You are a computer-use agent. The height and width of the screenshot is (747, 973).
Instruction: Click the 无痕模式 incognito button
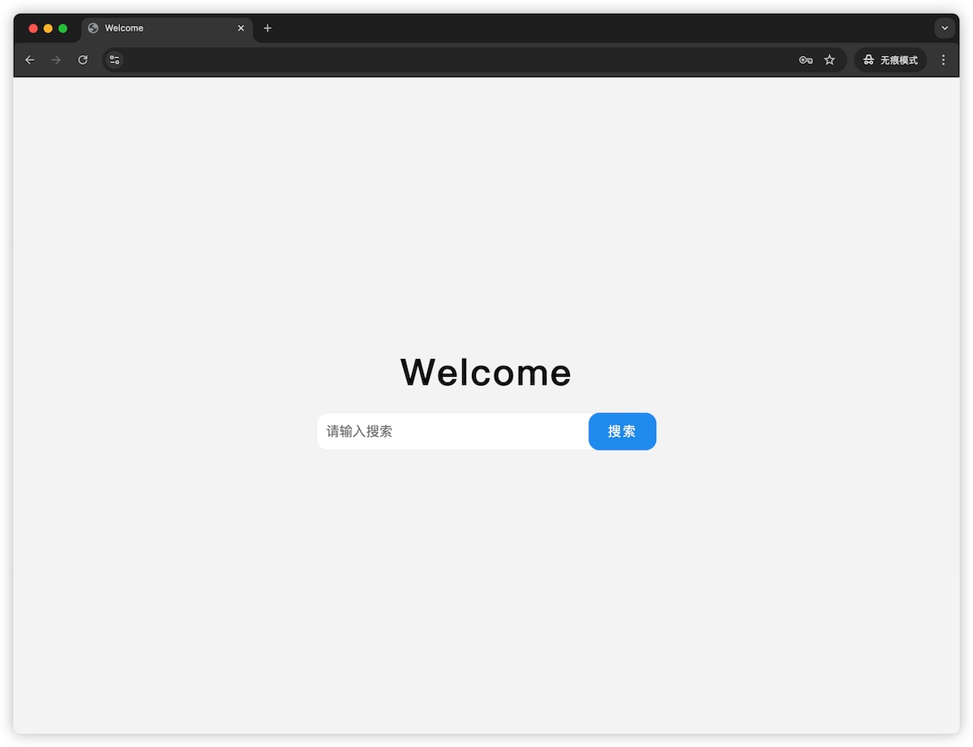tap(890, 60)
